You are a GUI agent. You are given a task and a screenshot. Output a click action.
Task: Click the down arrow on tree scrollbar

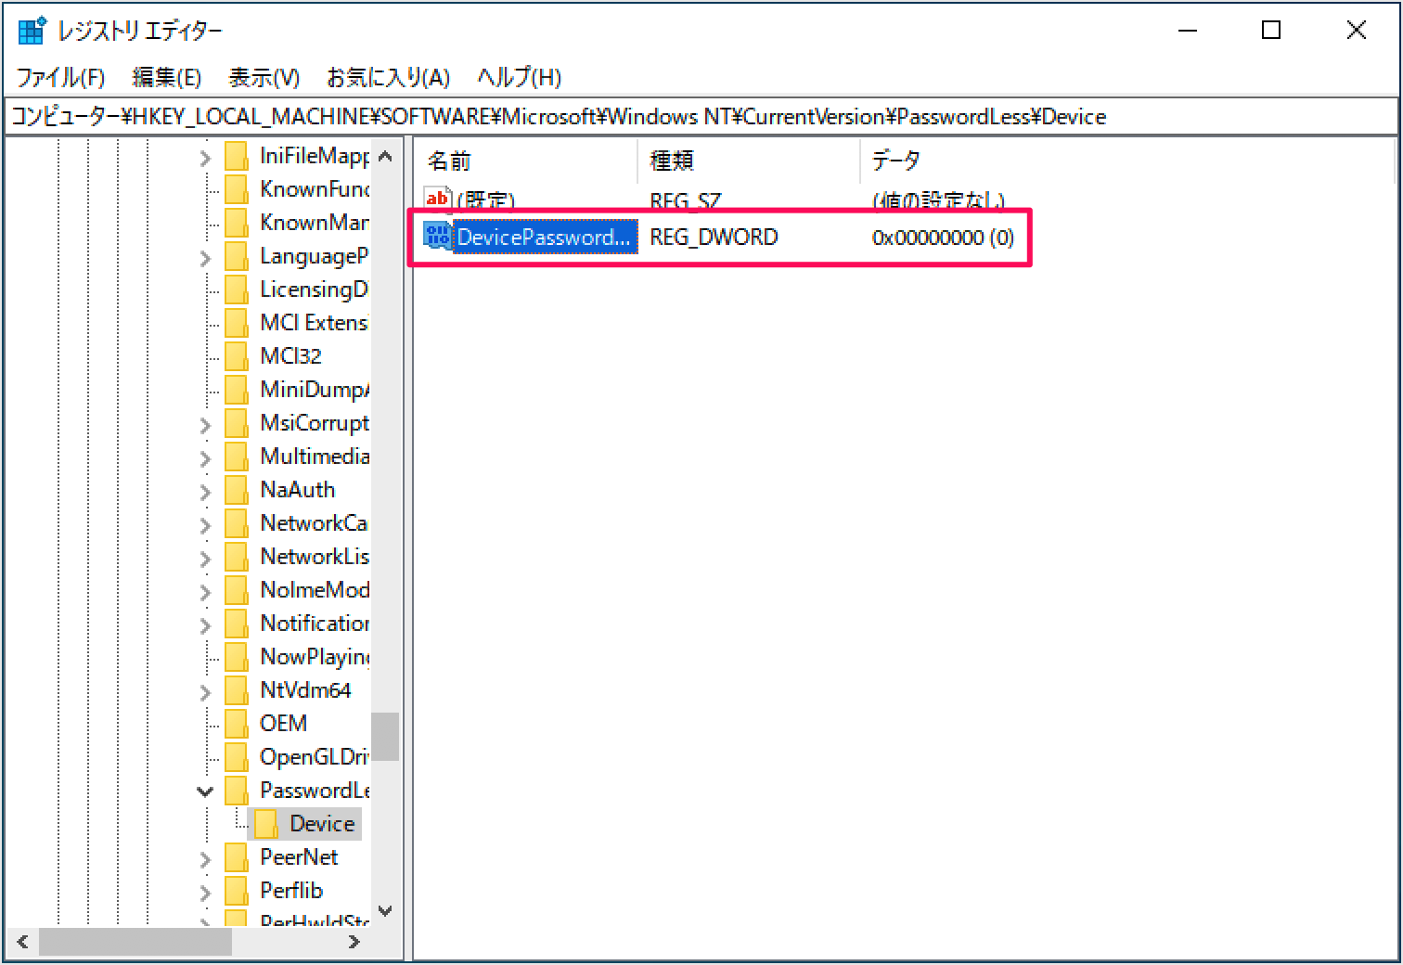[385, 912]
